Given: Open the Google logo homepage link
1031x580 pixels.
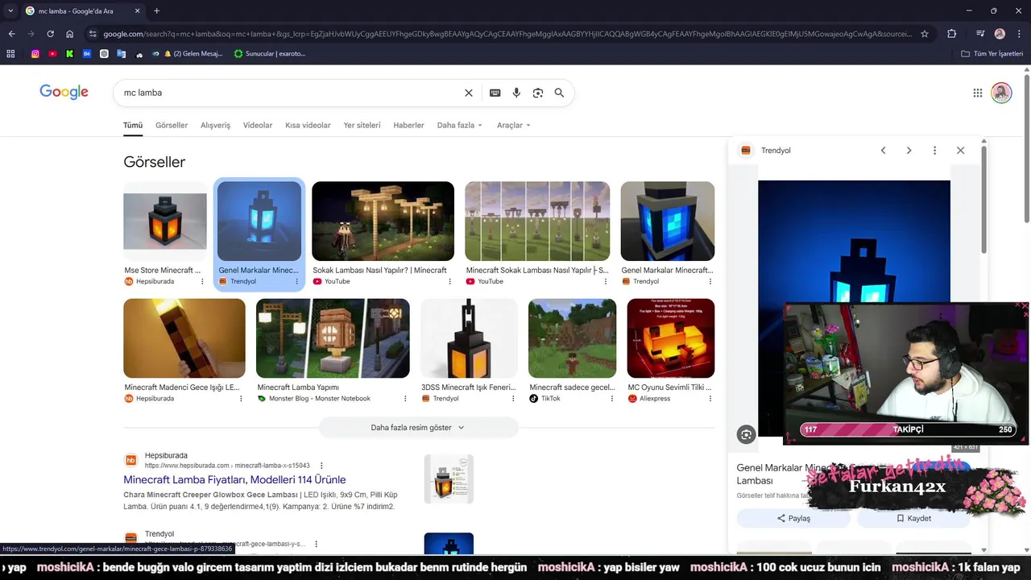Looking at the screenshot, I should [64, 93].
